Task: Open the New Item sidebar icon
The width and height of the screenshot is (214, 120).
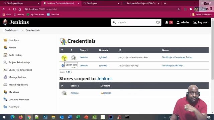Action: pyautogui.click(x=5, y=40)
